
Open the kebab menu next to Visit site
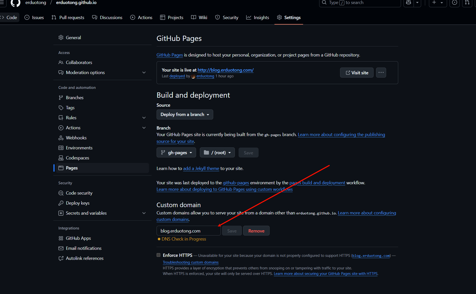click(381, 73)
